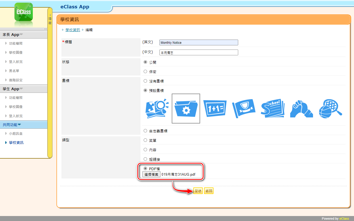Pick the School newspaper preset icon
The image size is (354, 221).
273,108
